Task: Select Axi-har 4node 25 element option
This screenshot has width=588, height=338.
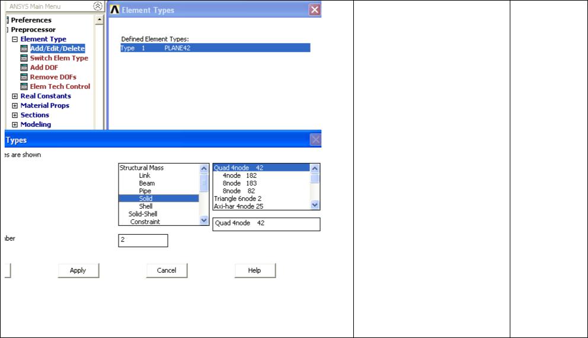Action: pos(238,206)
